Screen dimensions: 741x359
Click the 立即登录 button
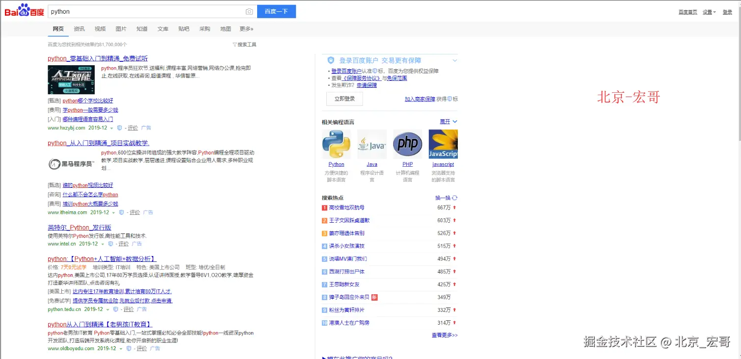[344, 99]
